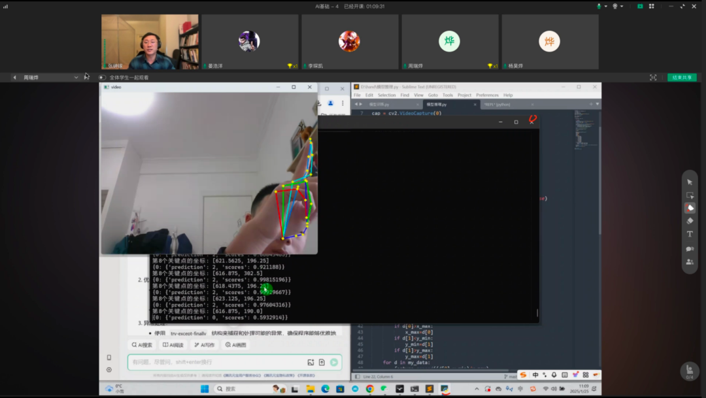This screenshot has height=398, width=706.
Task: Click the left arrow before 周瑞烨
Action: coord(14,77)
